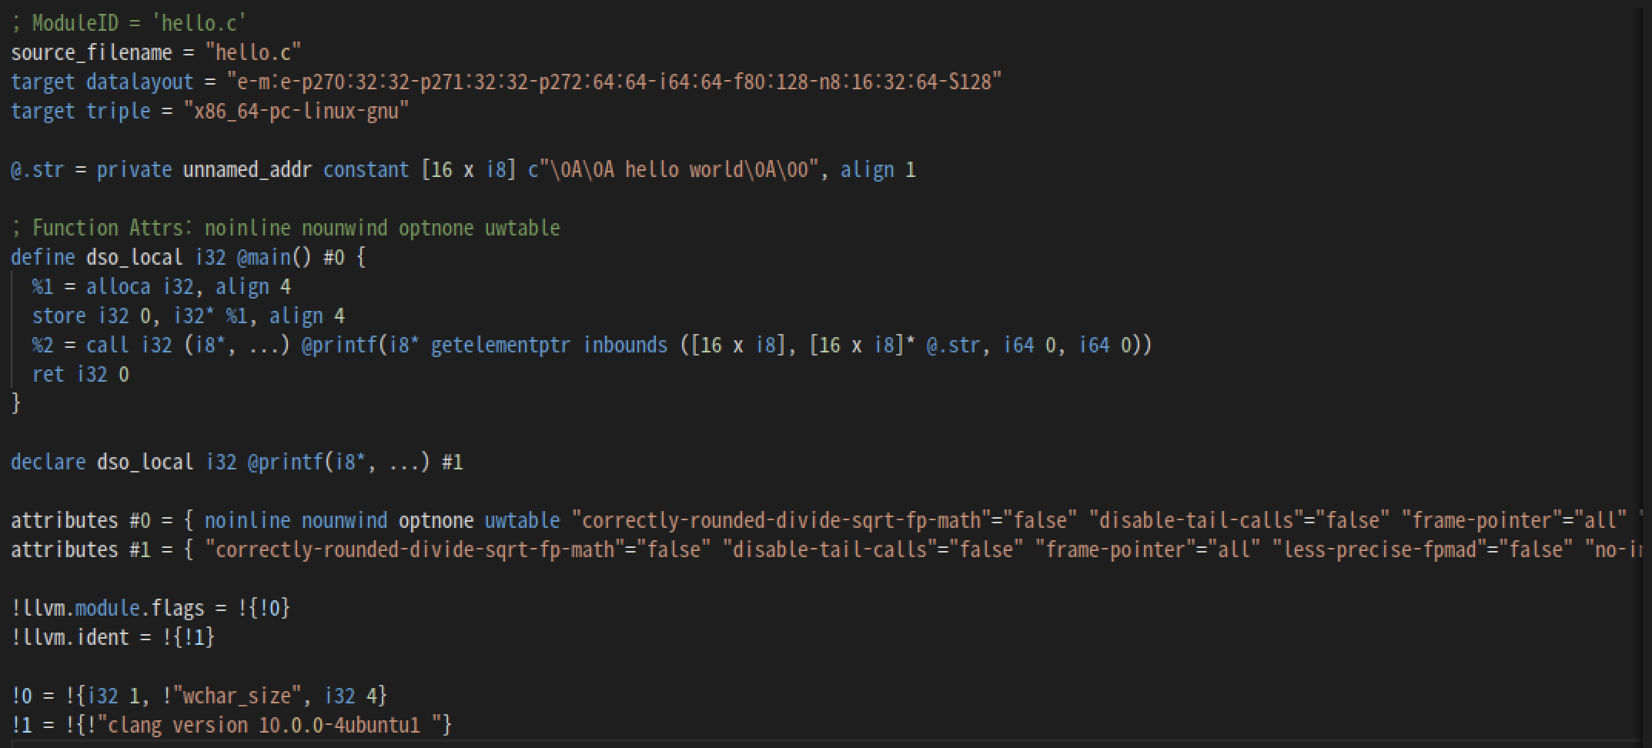Viewport: 1652px width, 748px height.
Task: Click the declare keyword
Action: (x=48, y=462)
